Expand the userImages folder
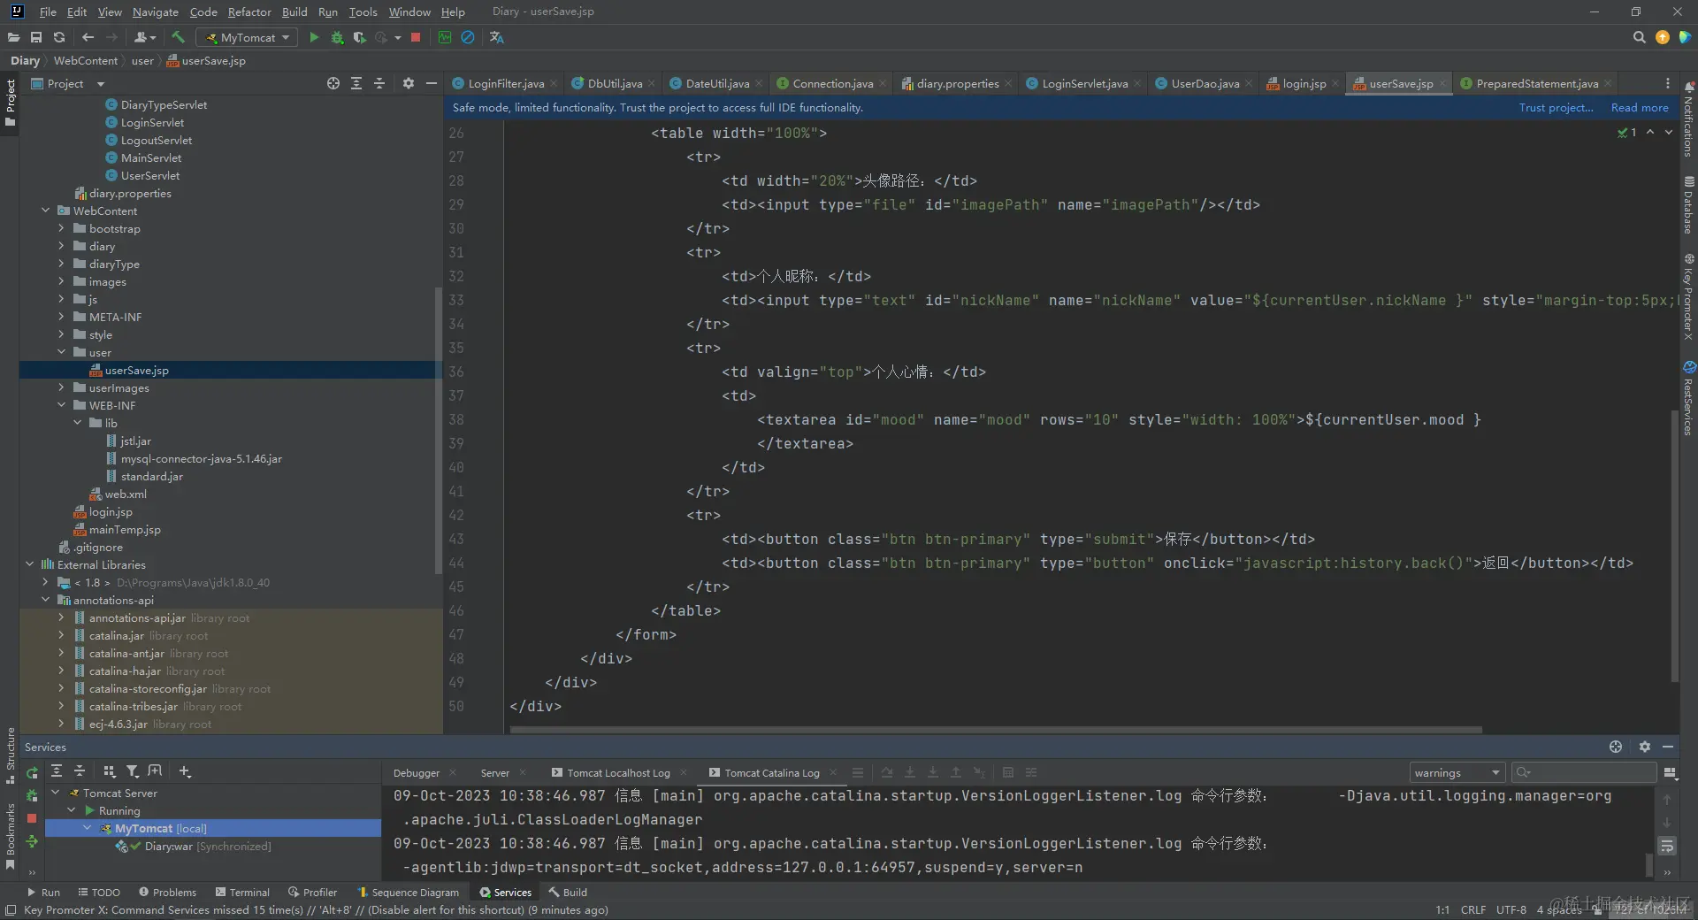The width and height of the screenshot is (1698, 920). [x=61, y=387]
